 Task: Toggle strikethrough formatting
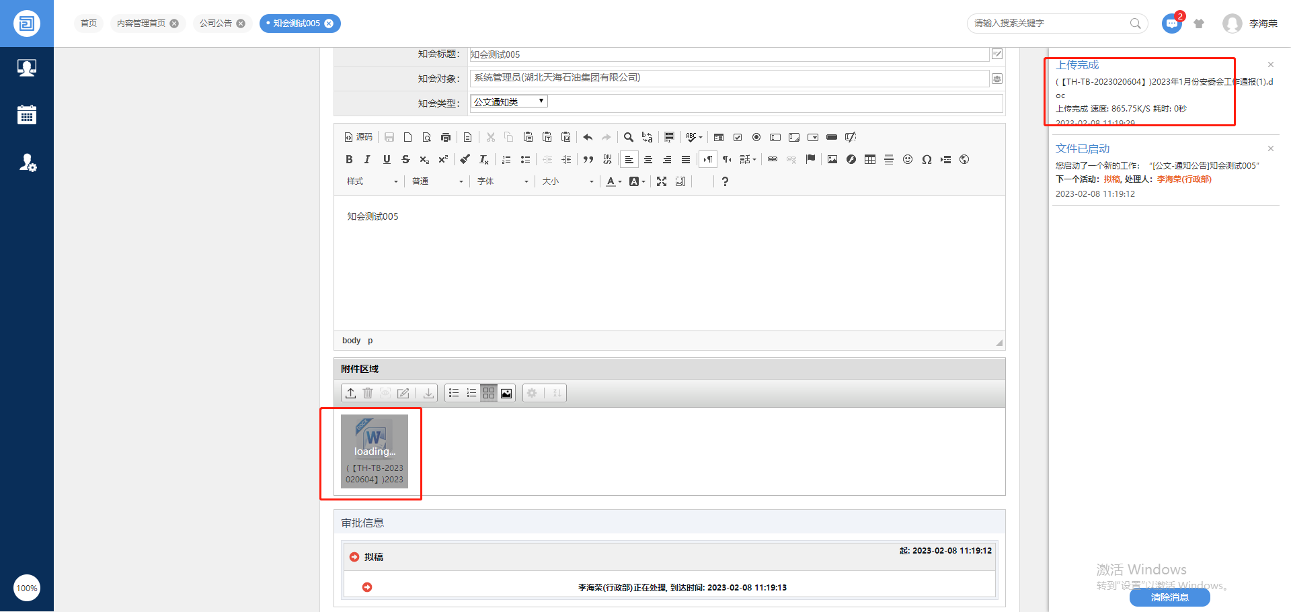pyautogui.click(x=405, y=159)
